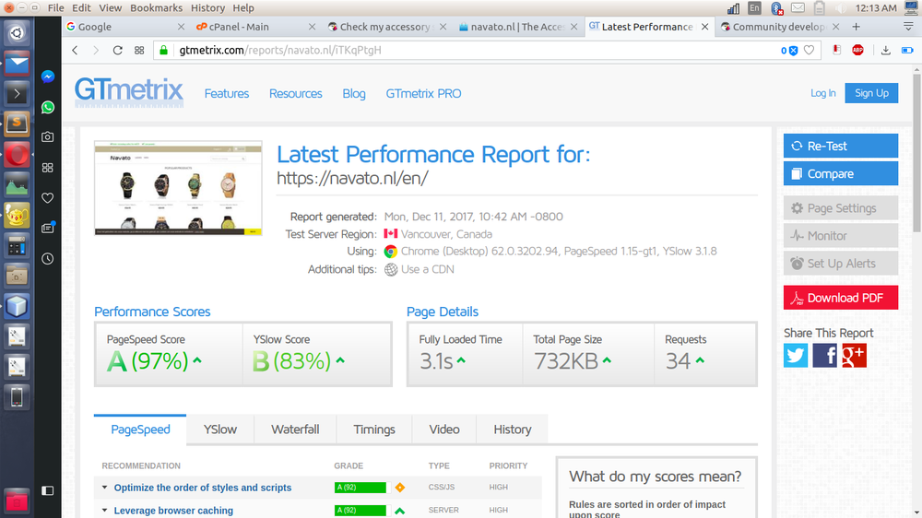Click the Monitor button
922x518 pixels.
point(840,236)
